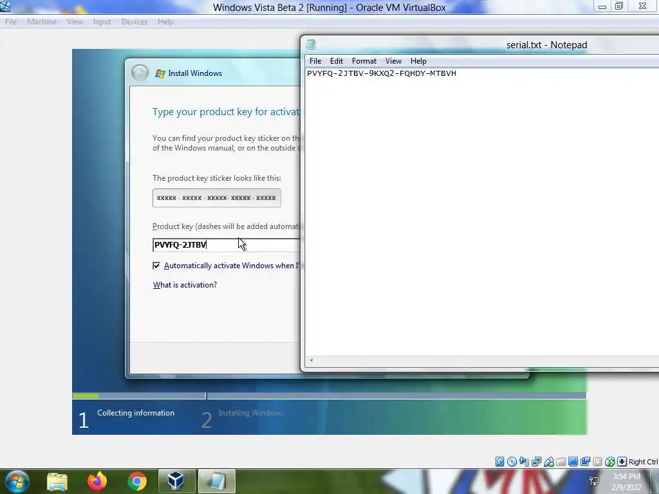659x494 pixels.
Task: Open VirtualBox Devices menu
Action: (135, 22)
